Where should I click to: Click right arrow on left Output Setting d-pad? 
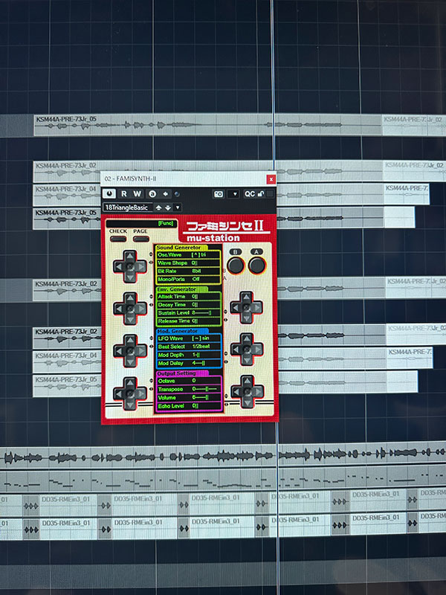[141, 393]
